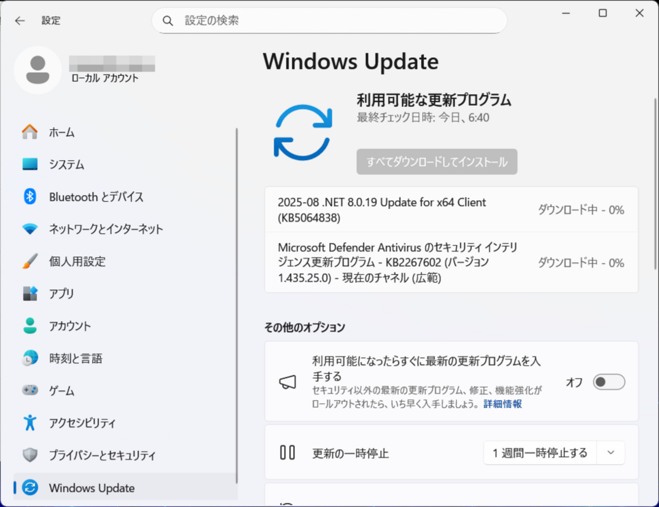
Task: Select the Microsoft Defender Antivirus KB2267602 row
Action: [x=451, y=263]
